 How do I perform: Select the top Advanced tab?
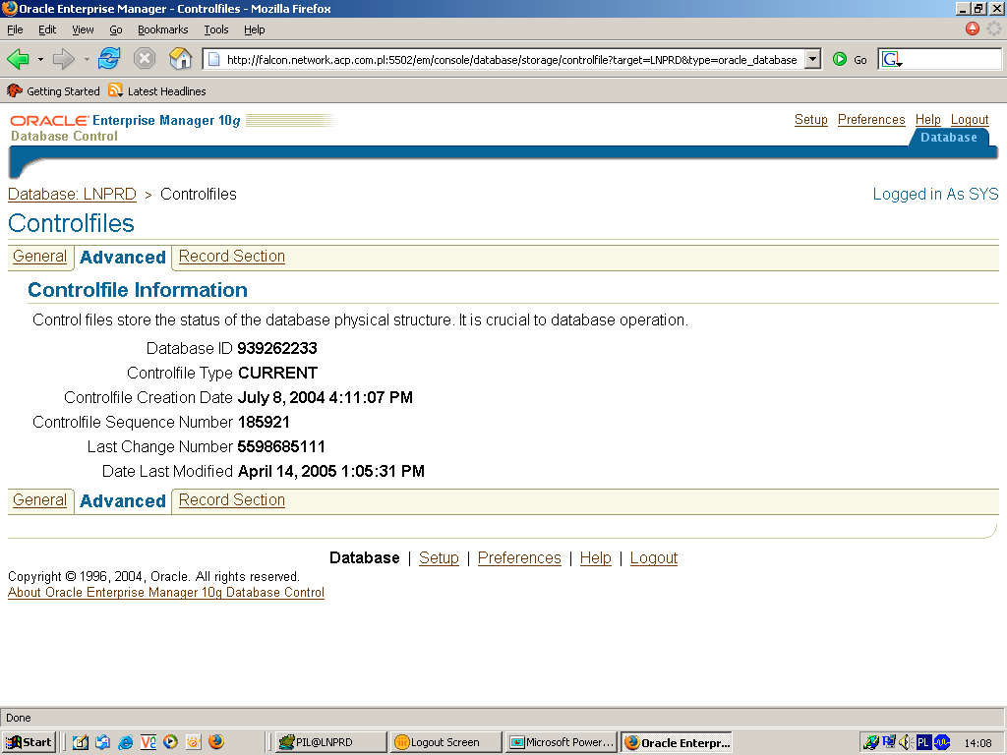point(123,258)
